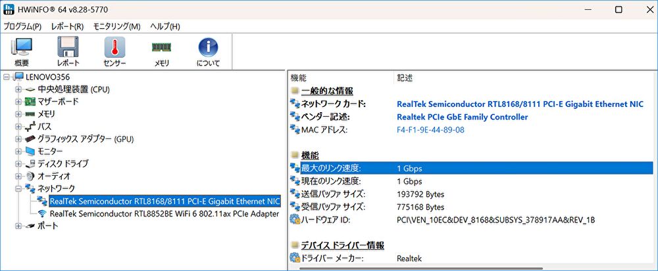Collapse the ネットワーク tree node
The height and width of the screenshot is (271, 658).
pos(19,189)
